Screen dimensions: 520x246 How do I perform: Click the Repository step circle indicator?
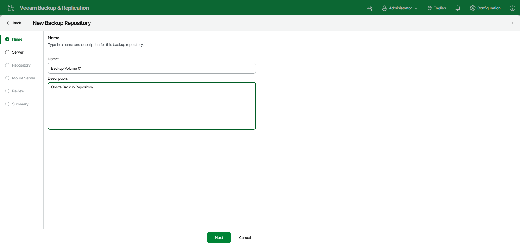[7, 65]
